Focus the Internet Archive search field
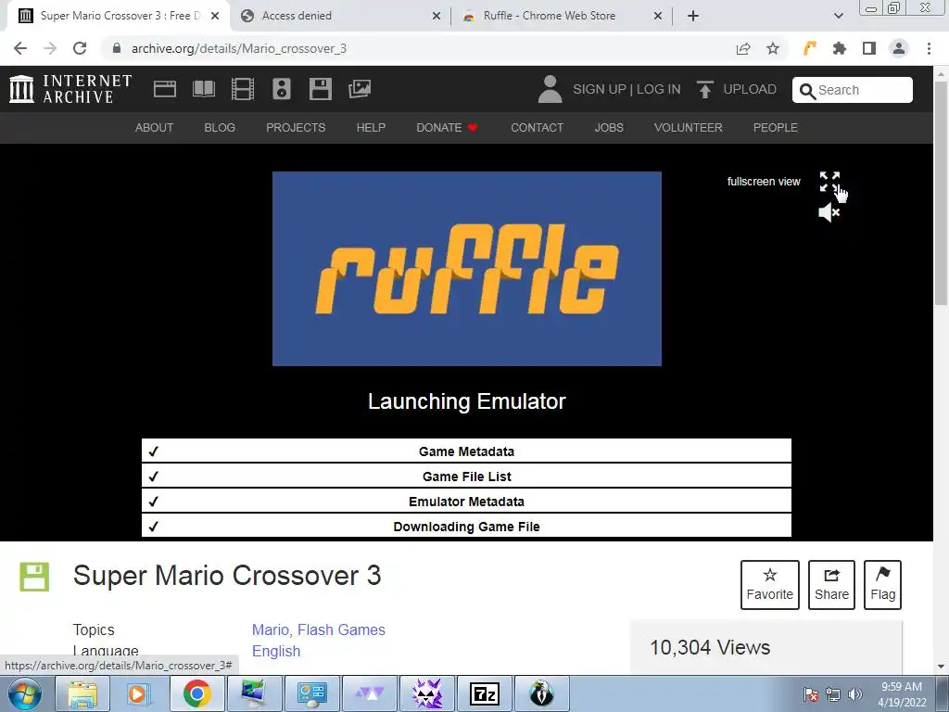 click(x=853, y=90)
